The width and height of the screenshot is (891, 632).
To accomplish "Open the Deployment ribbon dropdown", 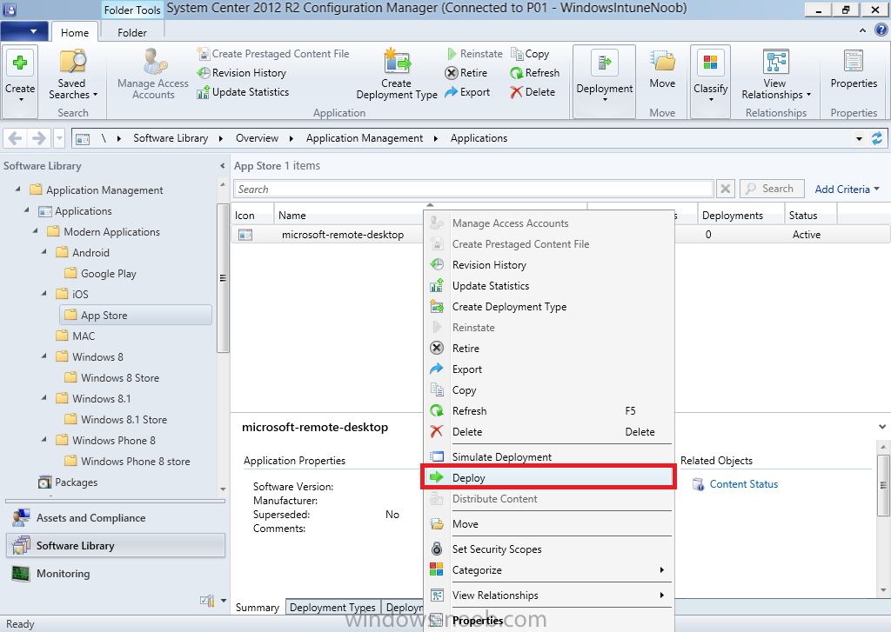I will pyautogui.click(x=604, y=81).
